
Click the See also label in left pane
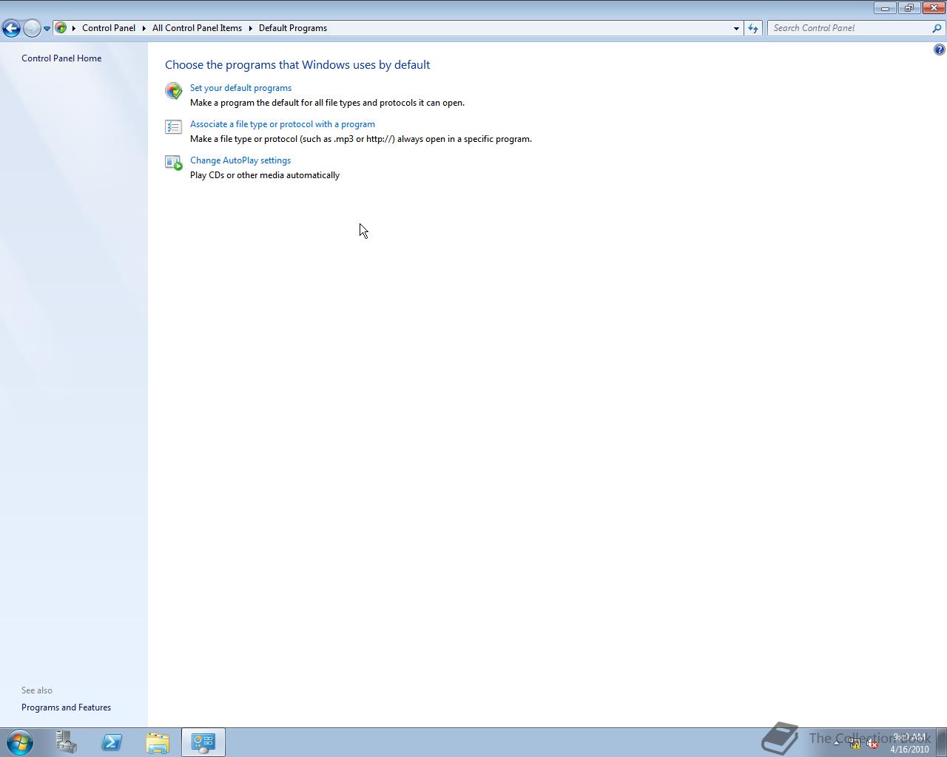click(x=37, y=690)
